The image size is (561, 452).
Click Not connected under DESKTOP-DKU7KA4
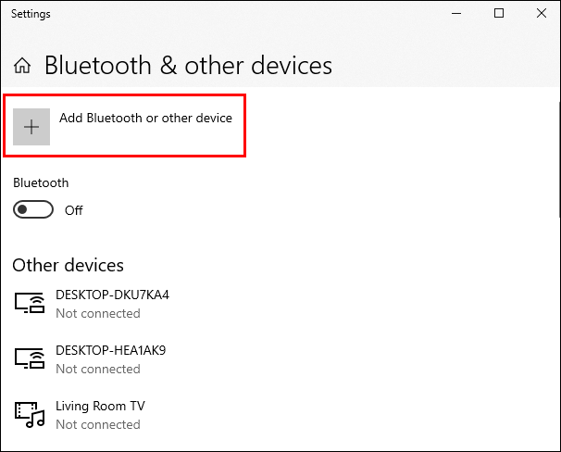point(98,314)
